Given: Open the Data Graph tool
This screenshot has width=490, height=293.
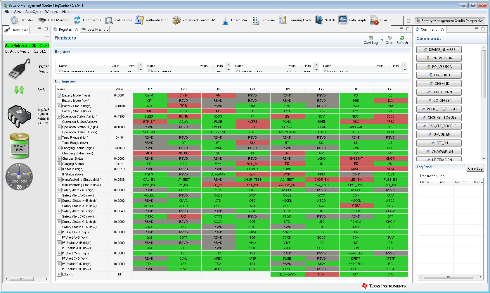Looking at the screenshot, I should pyautogui.click(x=352, y=20).
